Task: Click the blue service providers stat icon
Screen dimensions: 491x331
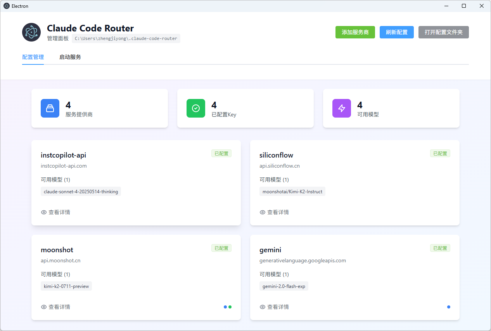Action: (50, 108)
